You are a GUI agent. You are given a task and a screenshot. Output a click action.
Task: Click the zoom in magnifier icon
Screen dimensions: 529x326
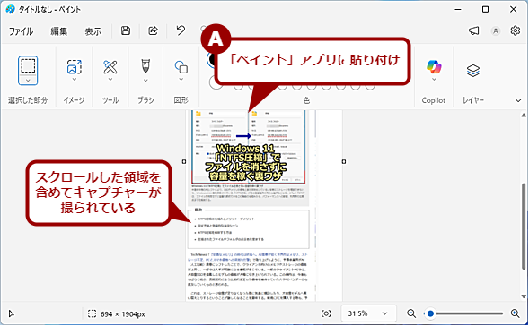point(516,313)
